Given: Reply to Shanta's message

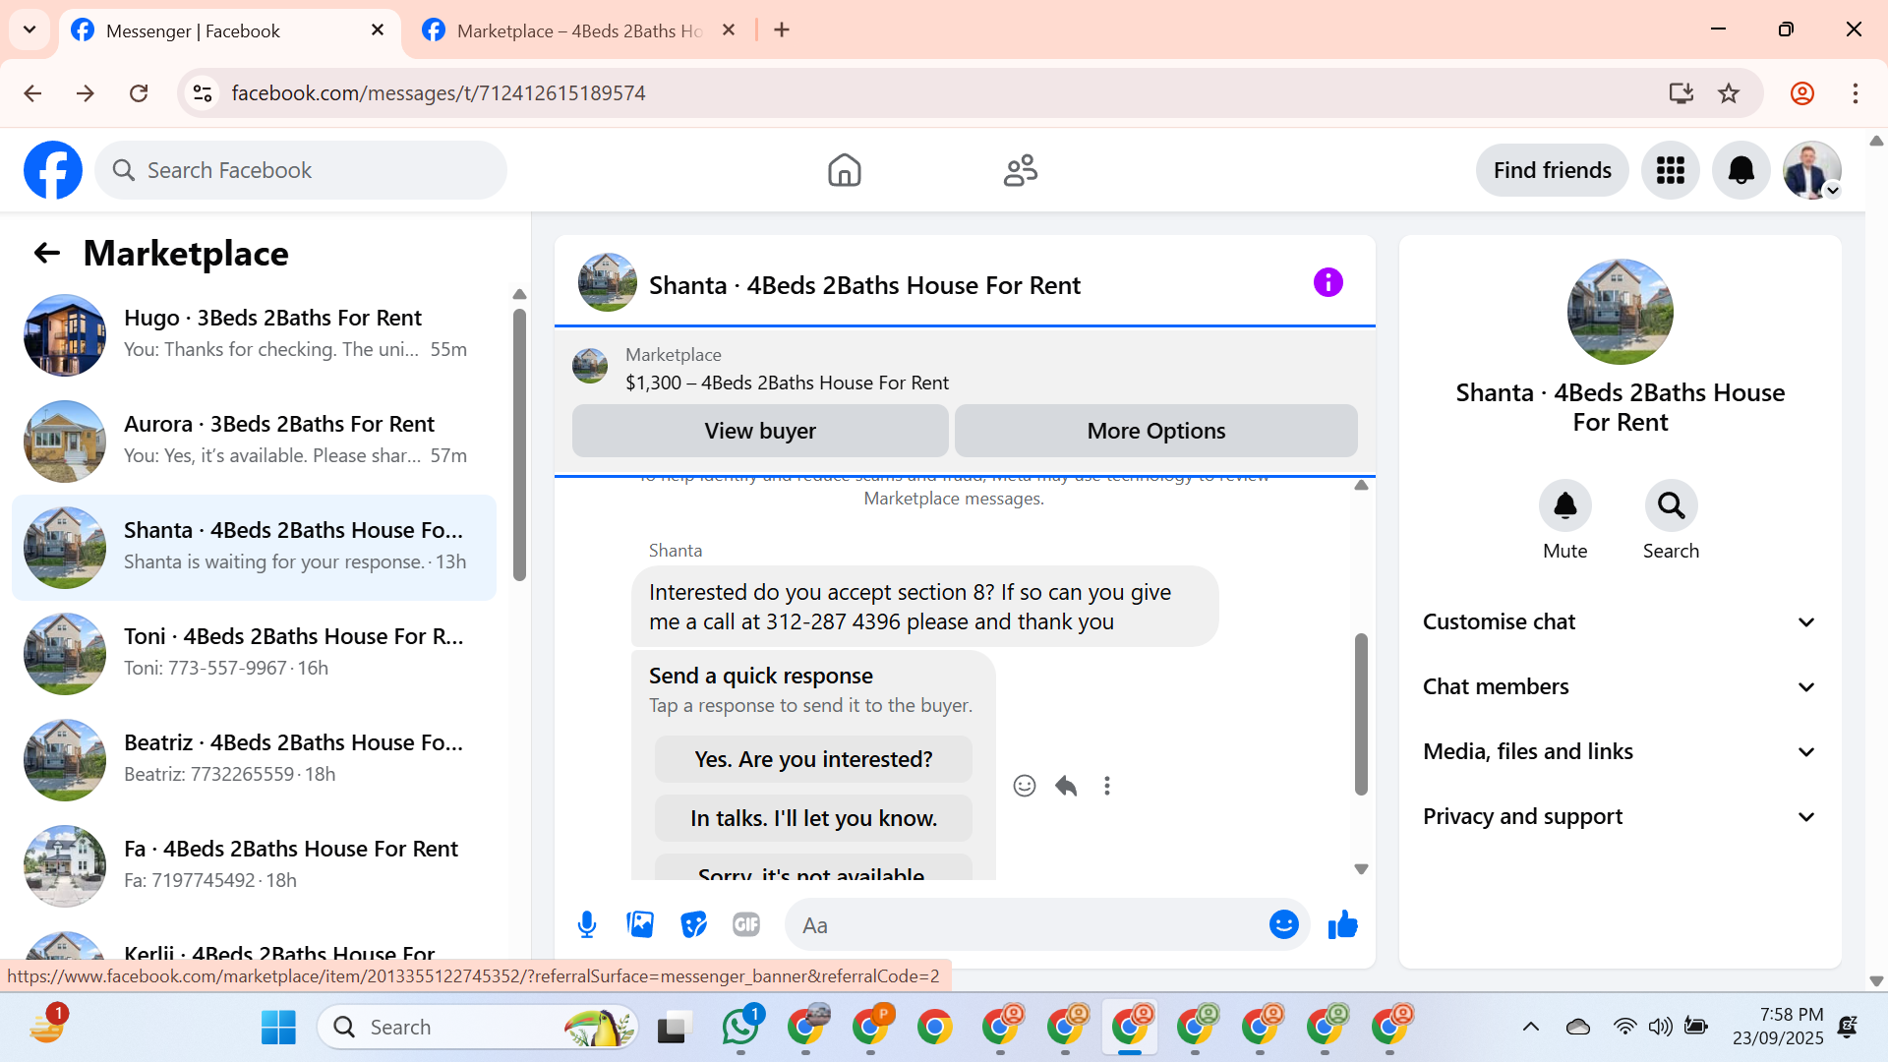Looking at the screenshot, I should (x=1066, y=786).
